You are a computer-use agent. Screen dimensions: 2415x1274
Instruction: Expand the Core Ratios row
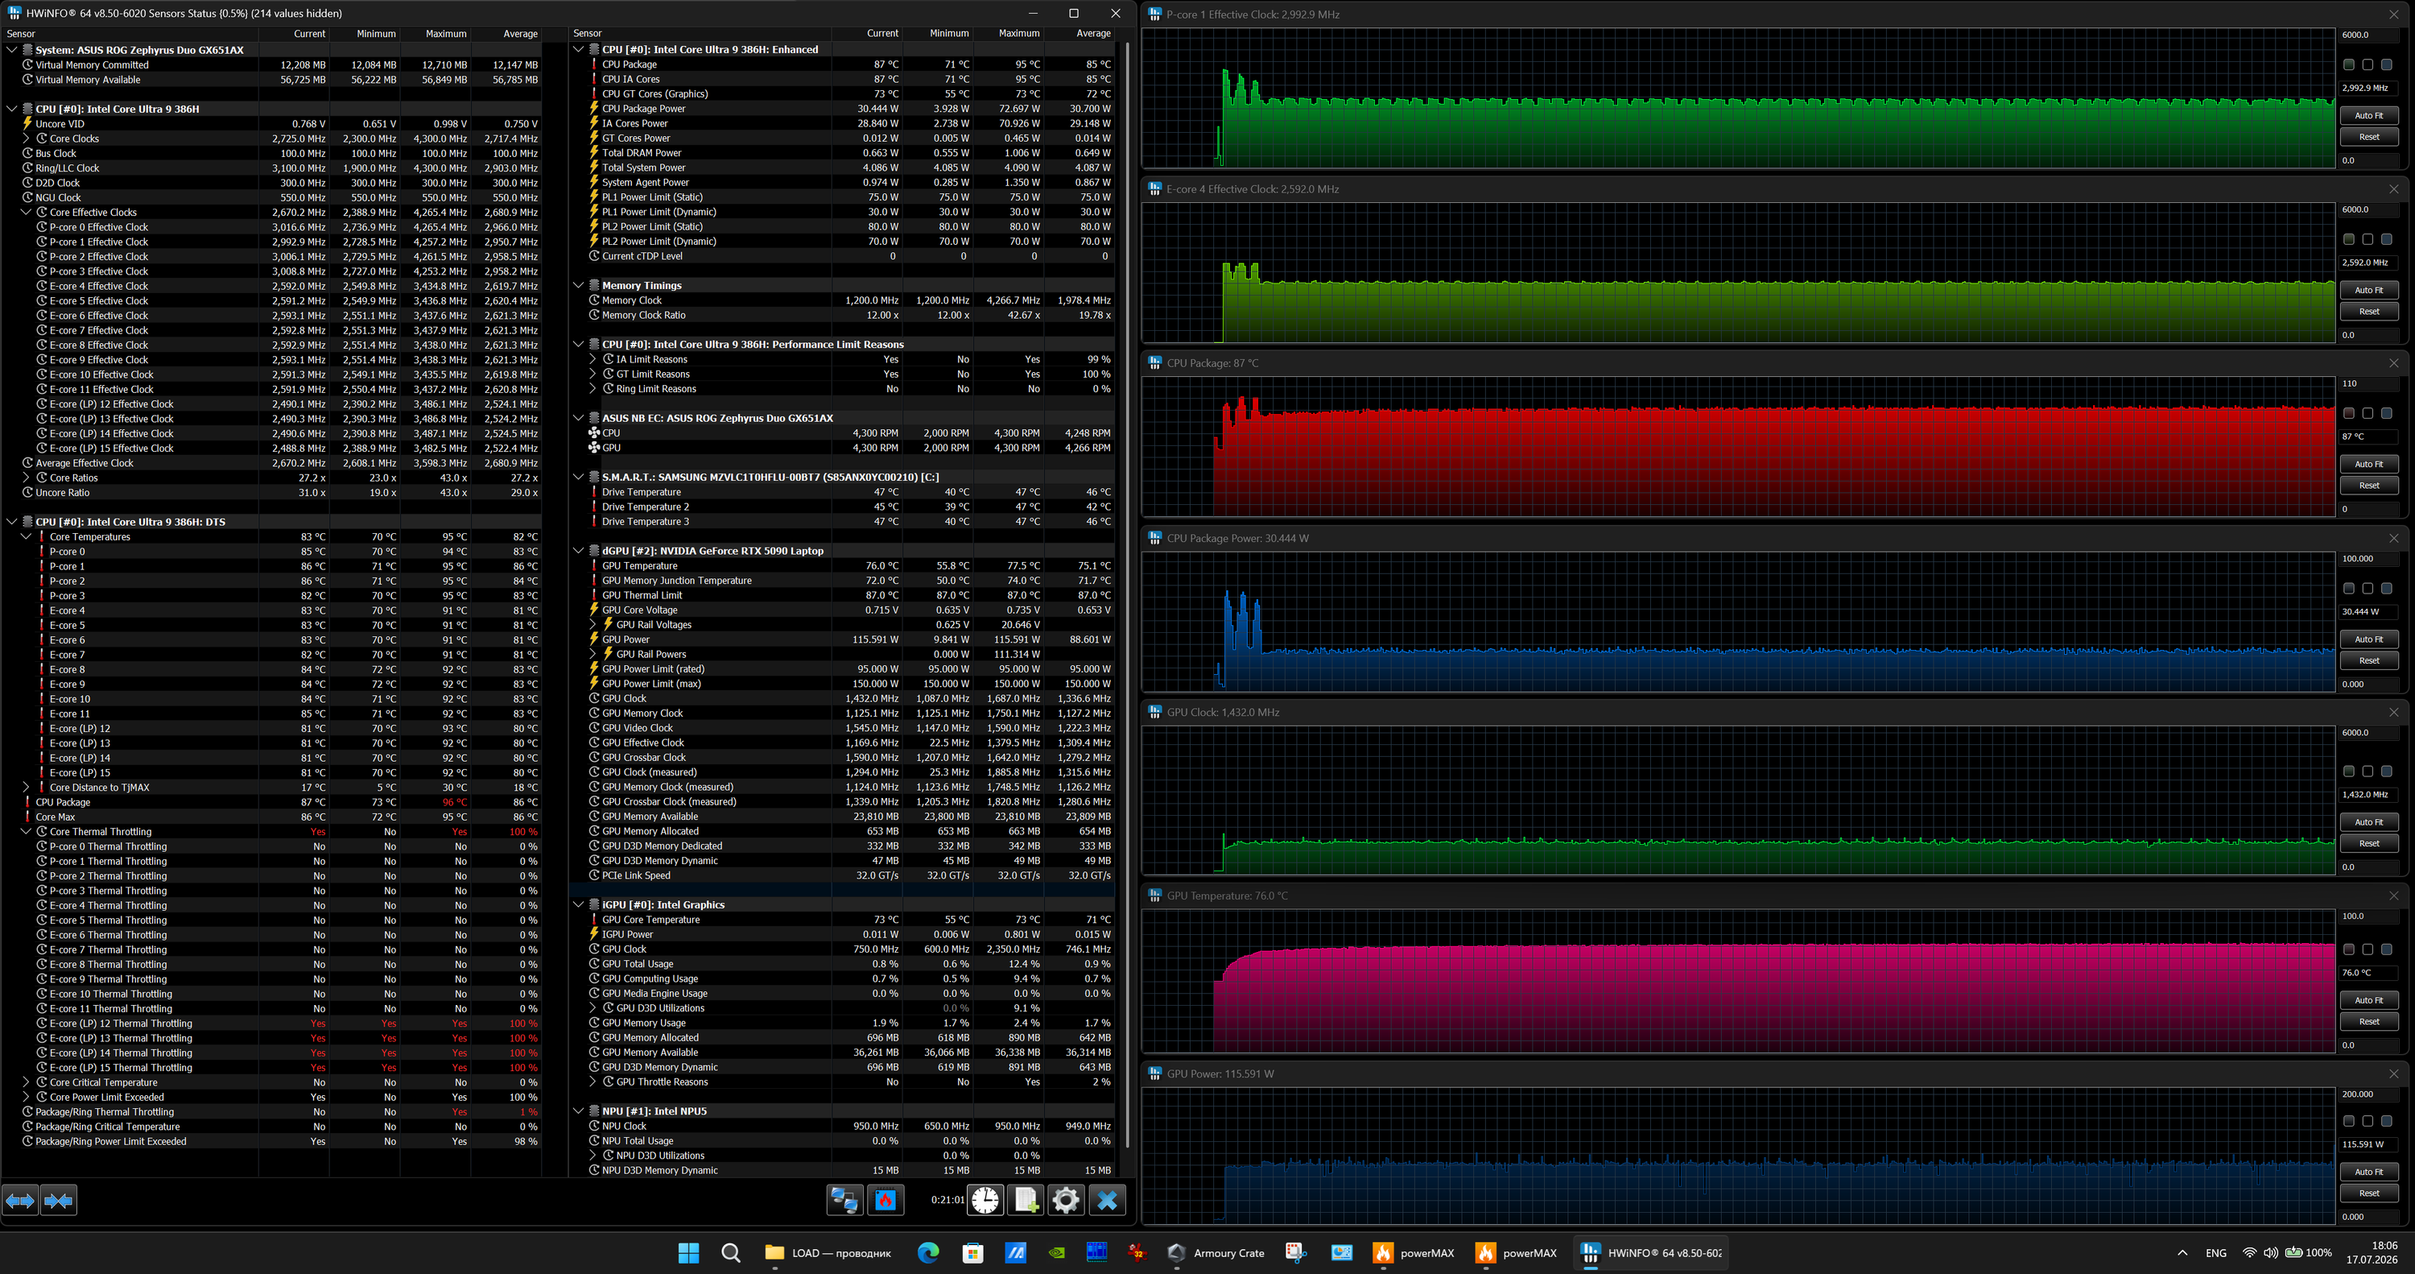point(27,478)
